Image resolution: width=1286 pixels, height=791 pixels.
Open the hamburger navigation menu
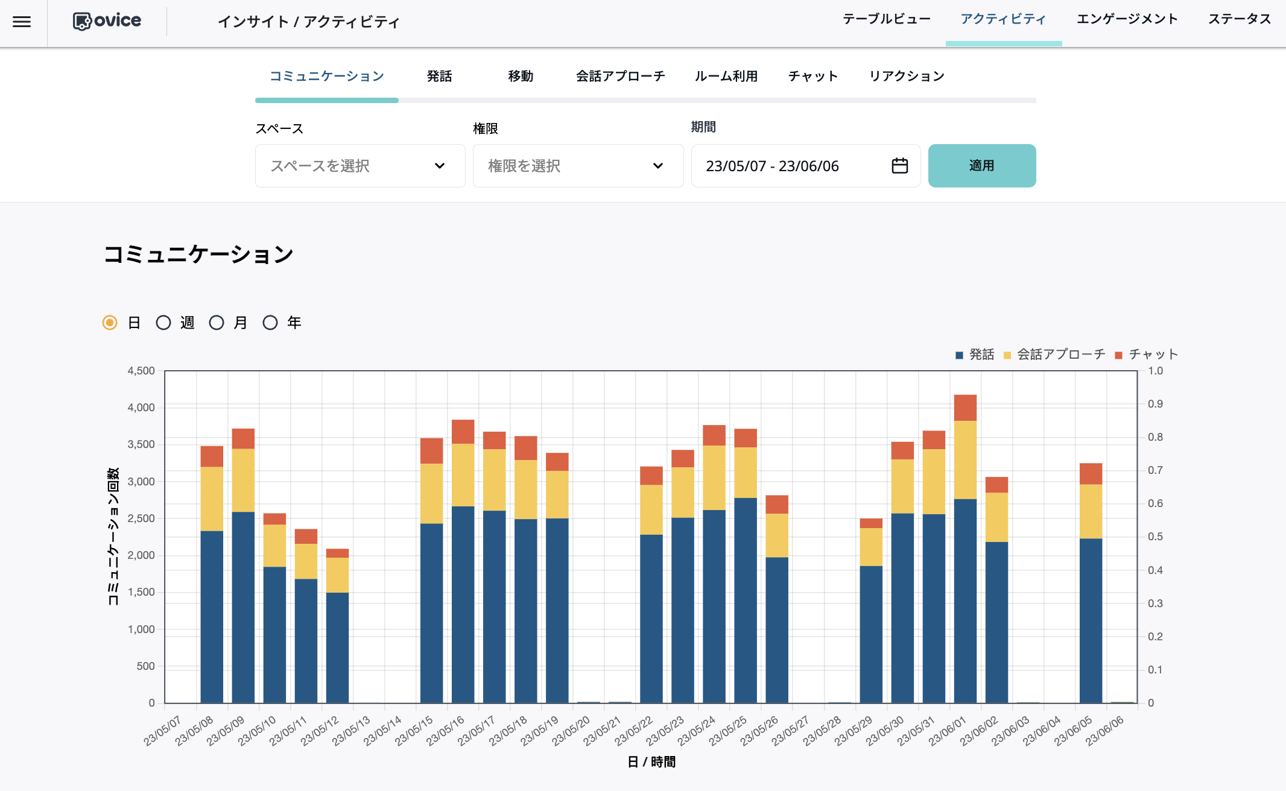[22, 22]
